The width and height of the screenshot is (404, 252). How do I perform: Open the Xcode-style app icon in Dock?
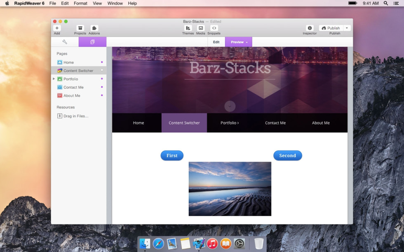[x=199, y=243]
